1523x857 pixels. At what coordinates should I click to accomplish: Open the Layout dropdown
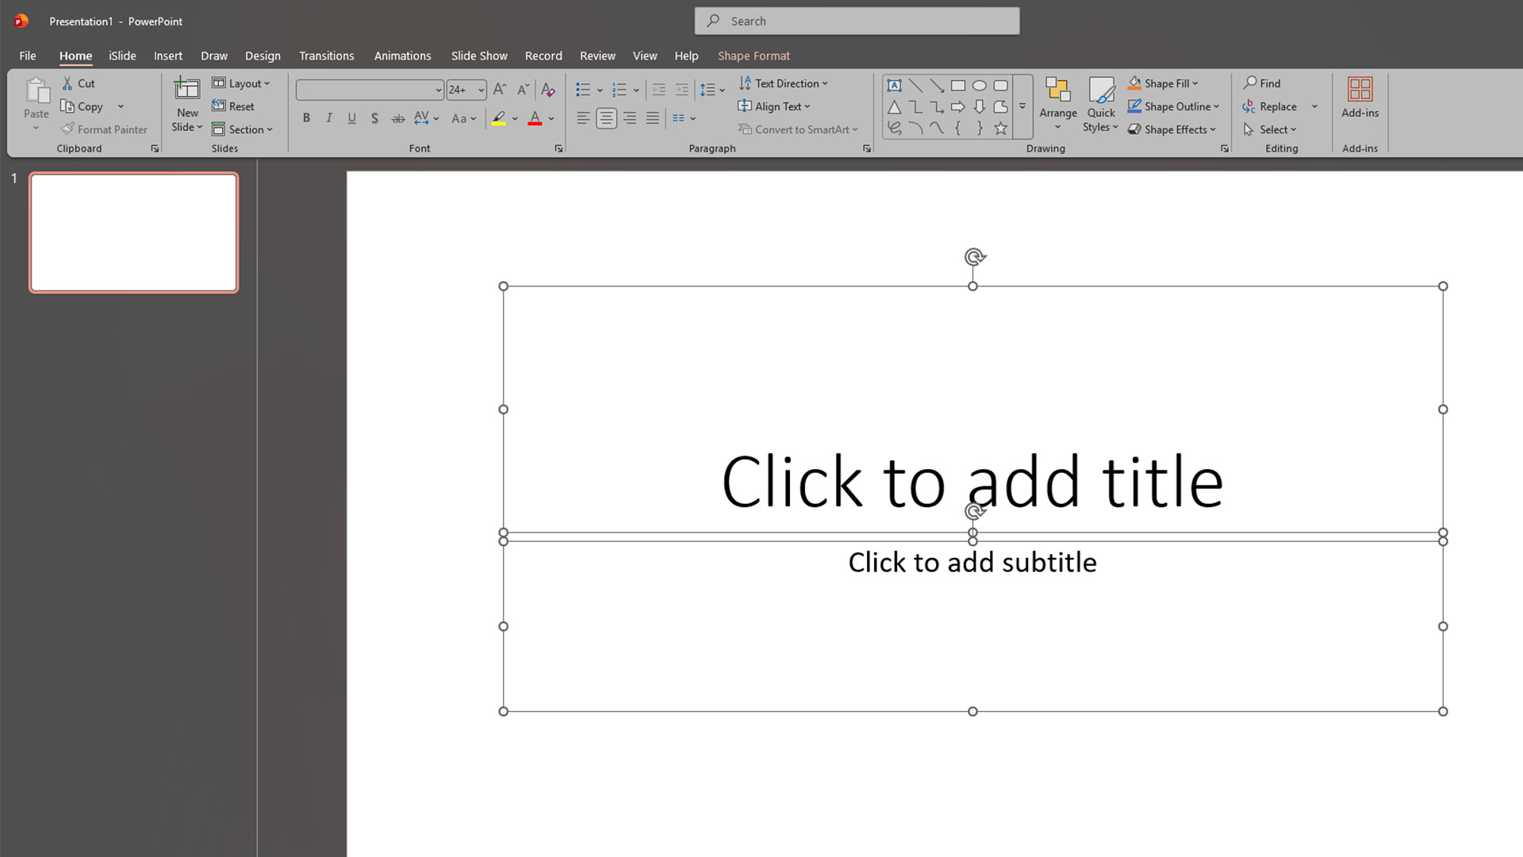(241, 83)
